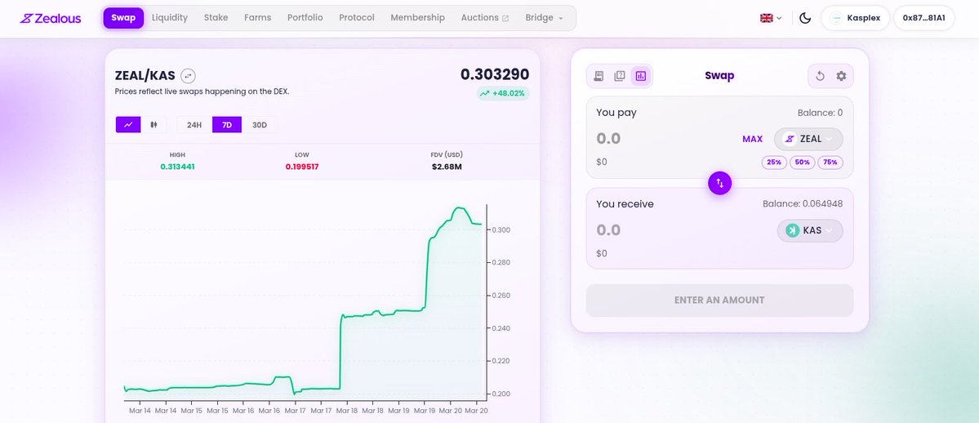Open the Protocol tab
The height and width of the screenshot is (423, 979).
[x=357, y=17]
